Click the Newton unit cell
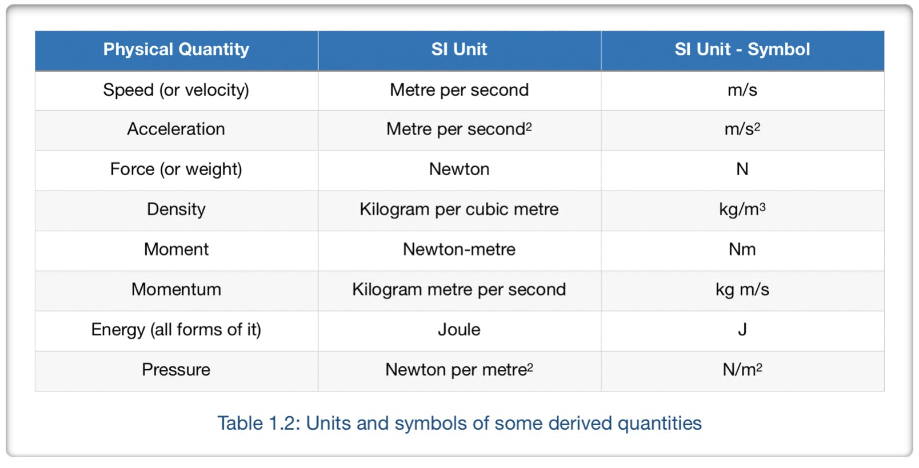Viewport: 919px width, 468px height. [459, 170]
